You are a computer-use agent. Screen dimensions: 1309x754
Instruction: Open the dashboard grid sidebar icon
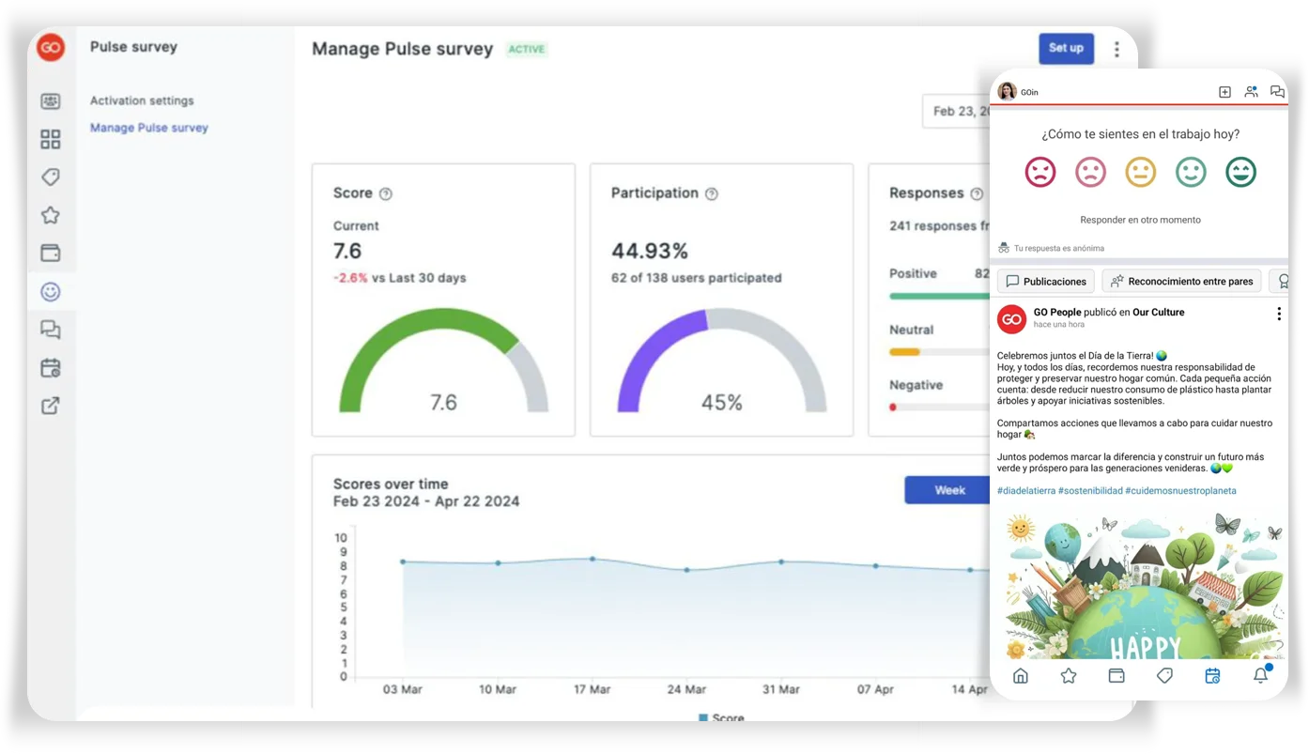[x=51, y=139]
